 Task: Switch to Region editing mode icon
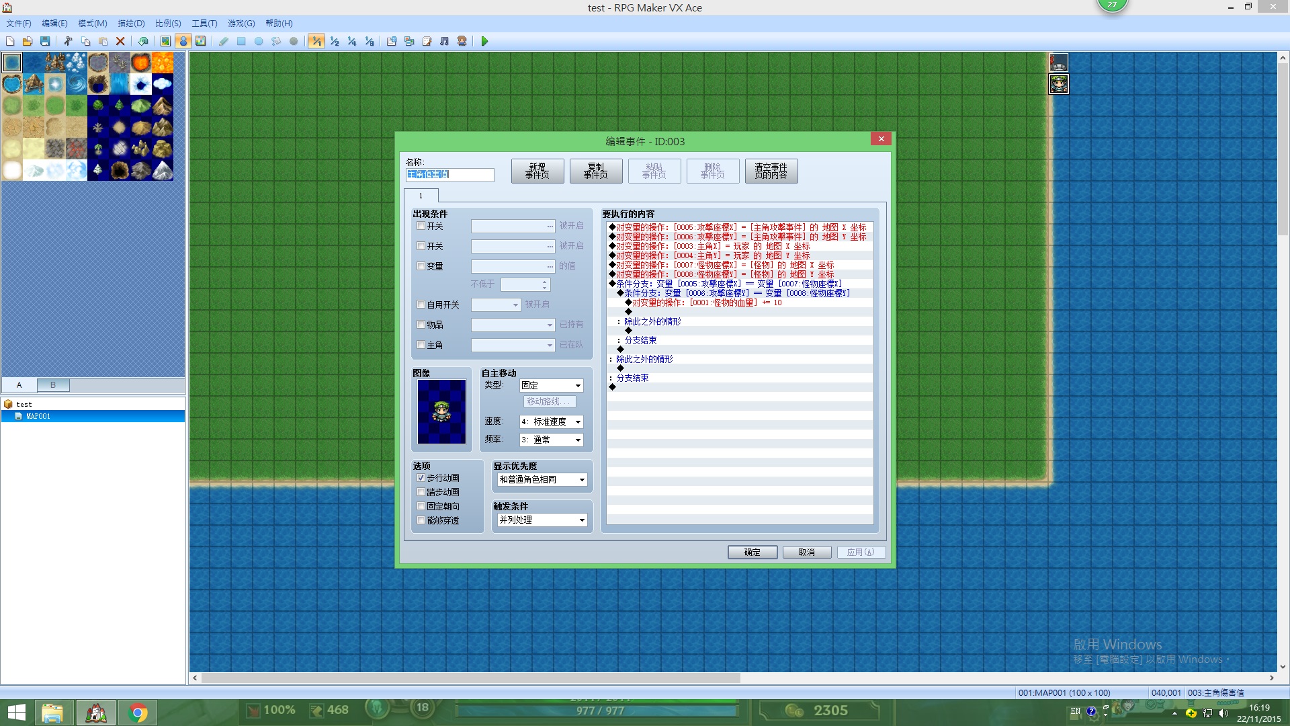click(x=201, y=42)
